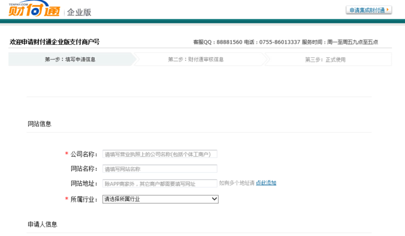Focus the 网站地址 input field
The image size is (405, 236).
tap(160, 184)
